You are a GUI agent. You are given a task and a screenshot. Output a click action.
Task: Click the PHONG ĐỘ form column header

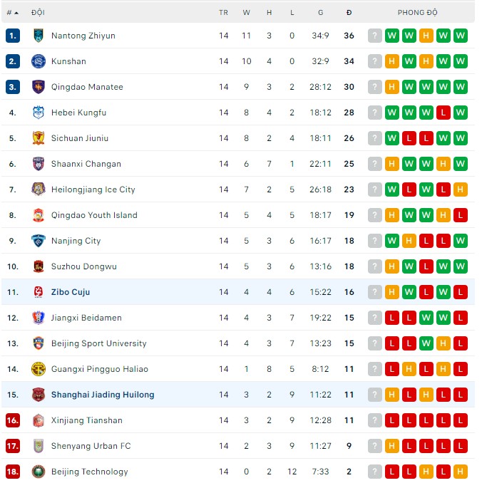point(418,12)
